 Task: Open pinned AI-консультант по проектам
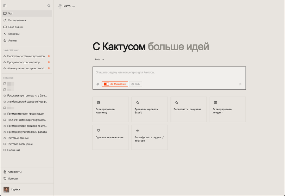27,68
